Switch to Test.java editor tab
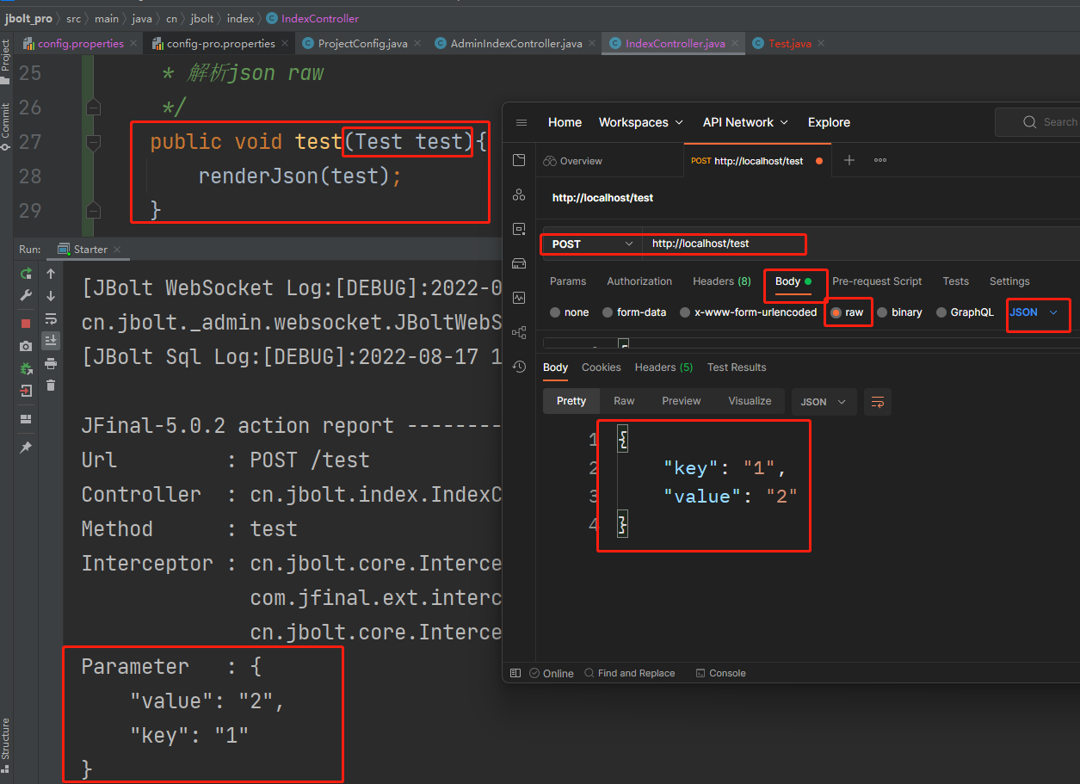This screenshot has width=1080, height=784. tap(789, 43)
